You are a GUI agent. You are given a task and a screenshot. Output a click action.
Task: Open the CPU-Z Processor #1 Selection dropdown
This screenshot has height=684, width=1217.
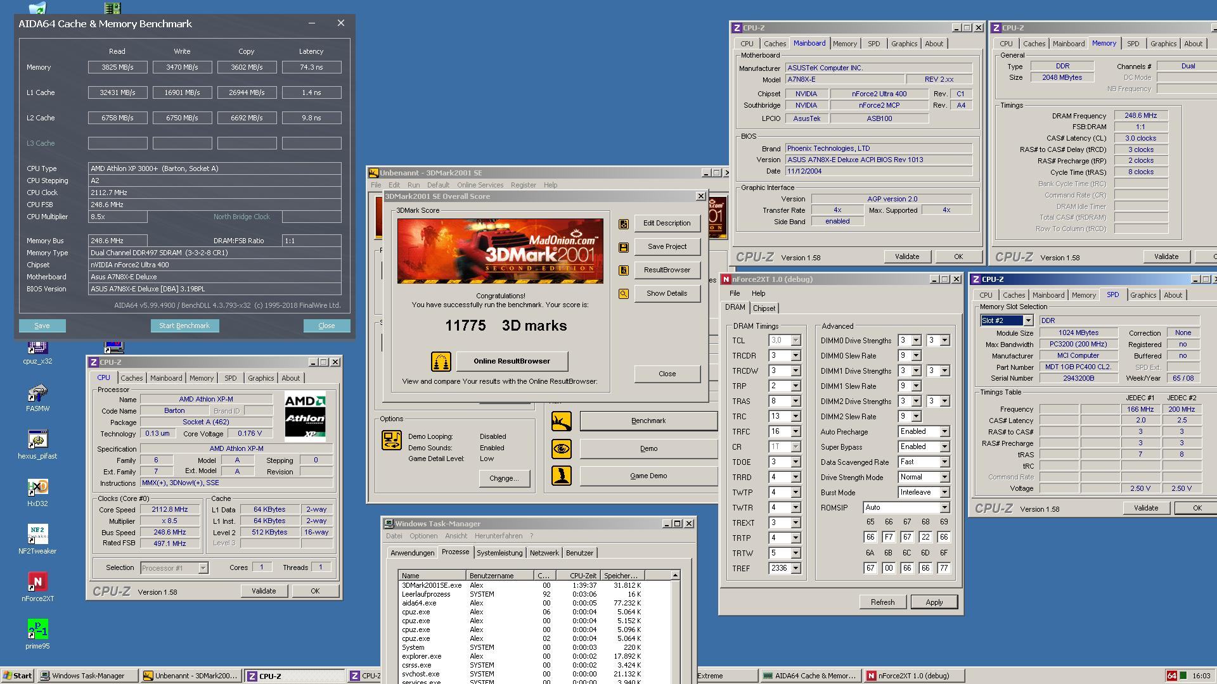pos(203,569)
